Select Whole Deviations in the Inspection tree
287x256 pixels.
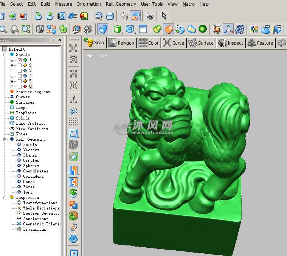click(41, 208)
